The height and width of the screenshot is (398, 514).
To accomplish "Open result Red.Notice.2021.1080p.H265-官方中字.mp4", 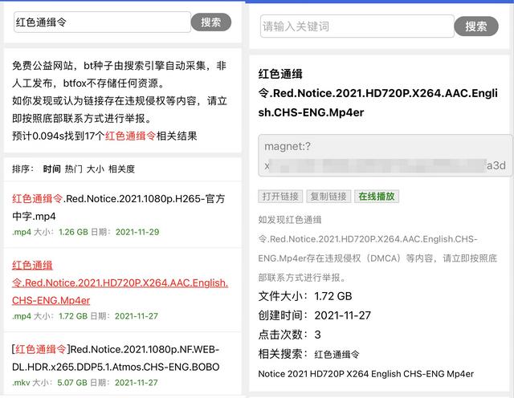I will click(118, 207).
